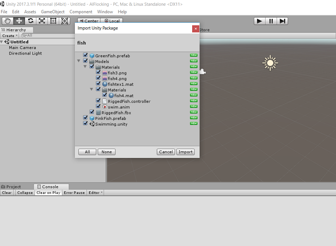Switch to the Console tab
336x246 pixels.
[x=51, y=187]
